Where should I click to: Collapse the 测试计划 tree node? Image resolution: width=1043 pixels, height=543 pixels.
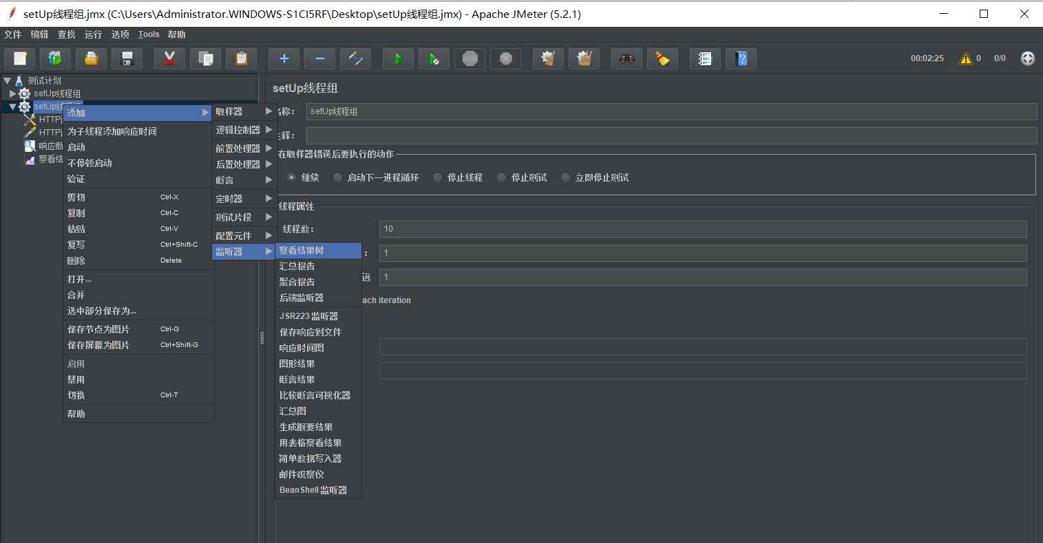(x=7, y=80)
